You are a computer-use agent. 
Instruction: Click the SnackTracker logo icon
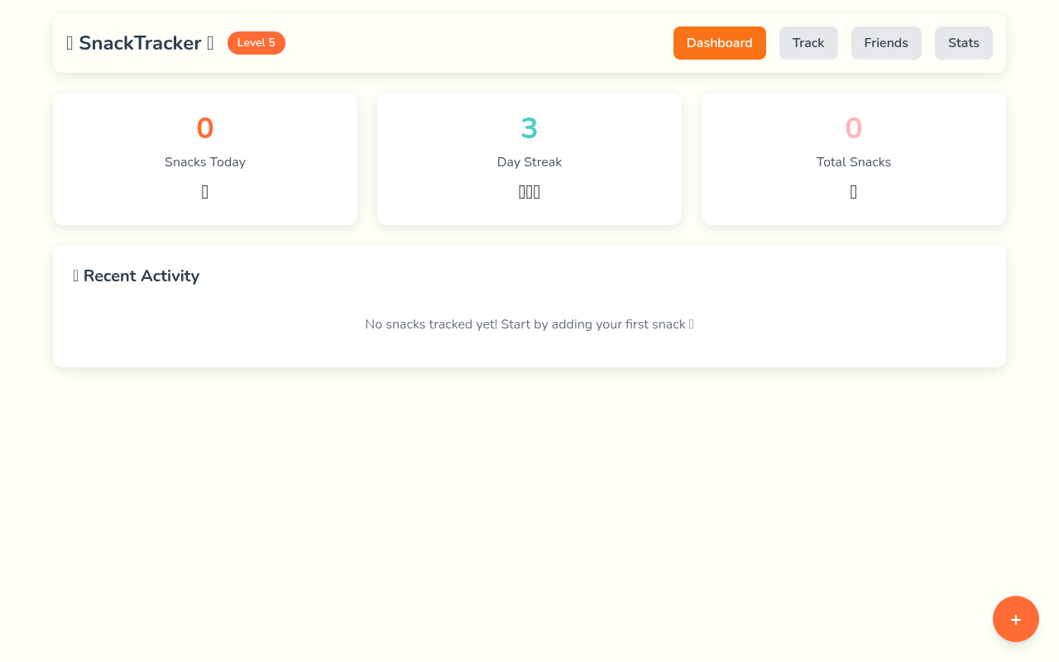tap(69, 42)
